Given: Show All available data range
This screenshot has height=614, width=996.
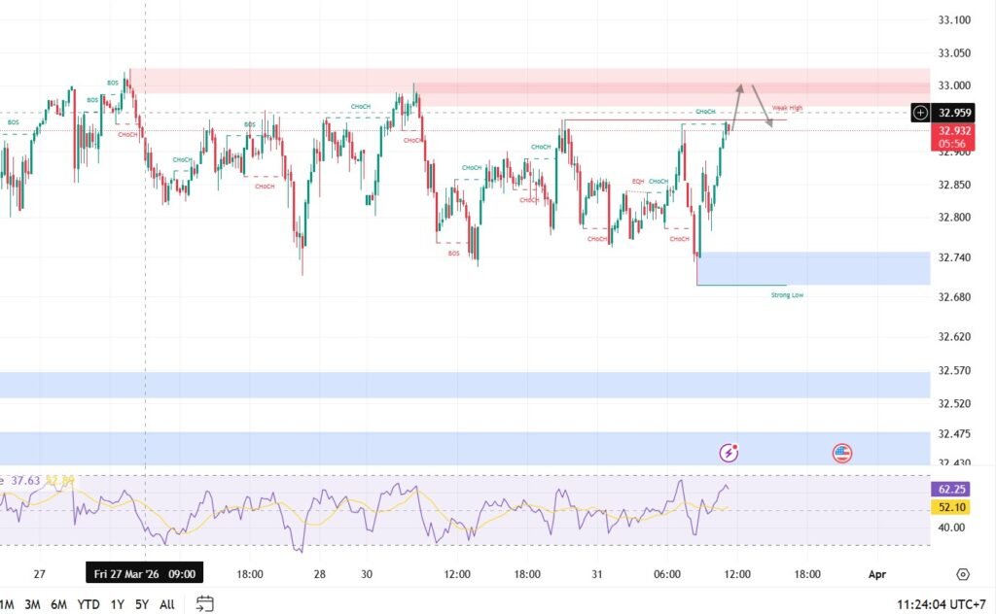Looking at the screenshot, I should [x=167, y=604].
